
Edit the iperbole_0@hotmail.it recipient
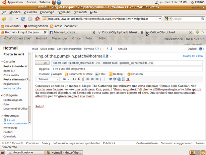coord(149,63)
